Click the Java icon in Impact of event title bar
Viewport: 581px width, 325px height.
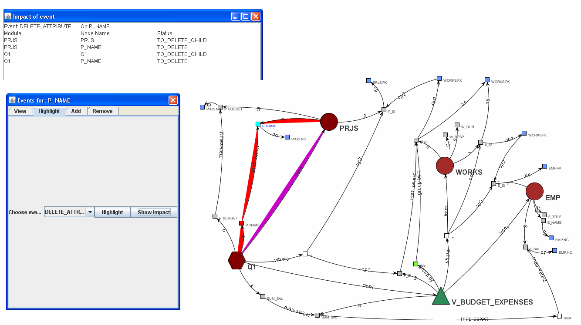pyautogui.click(x=8, y=17)
